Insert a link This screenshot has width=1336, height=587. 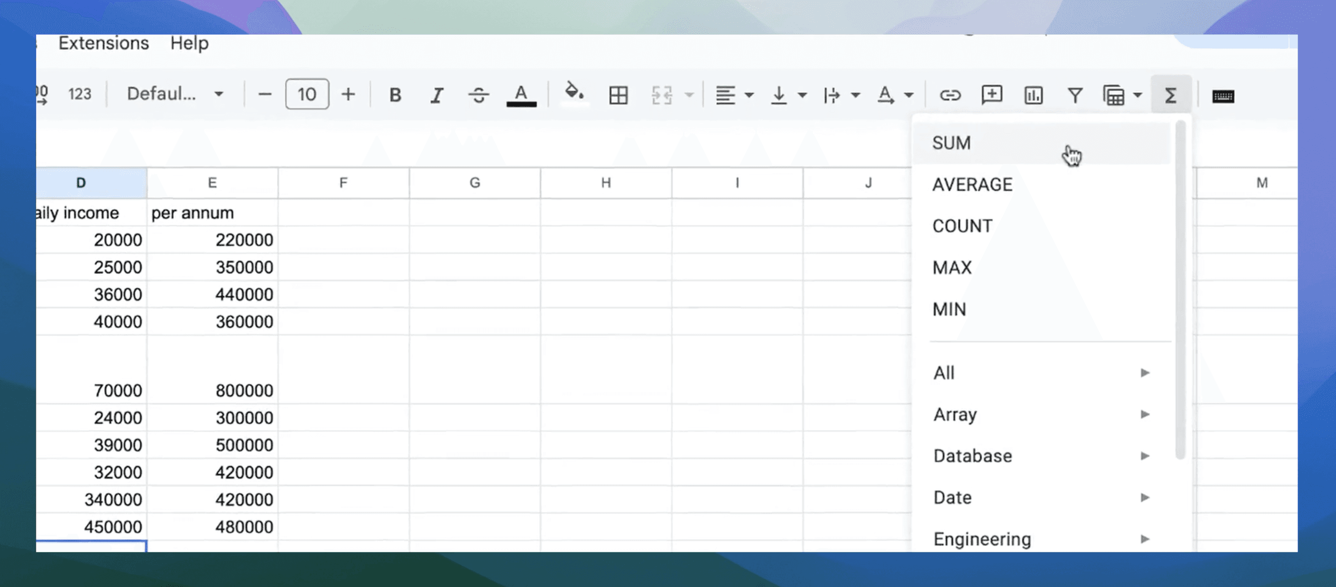pyautogui.click(x=950, y=95)
